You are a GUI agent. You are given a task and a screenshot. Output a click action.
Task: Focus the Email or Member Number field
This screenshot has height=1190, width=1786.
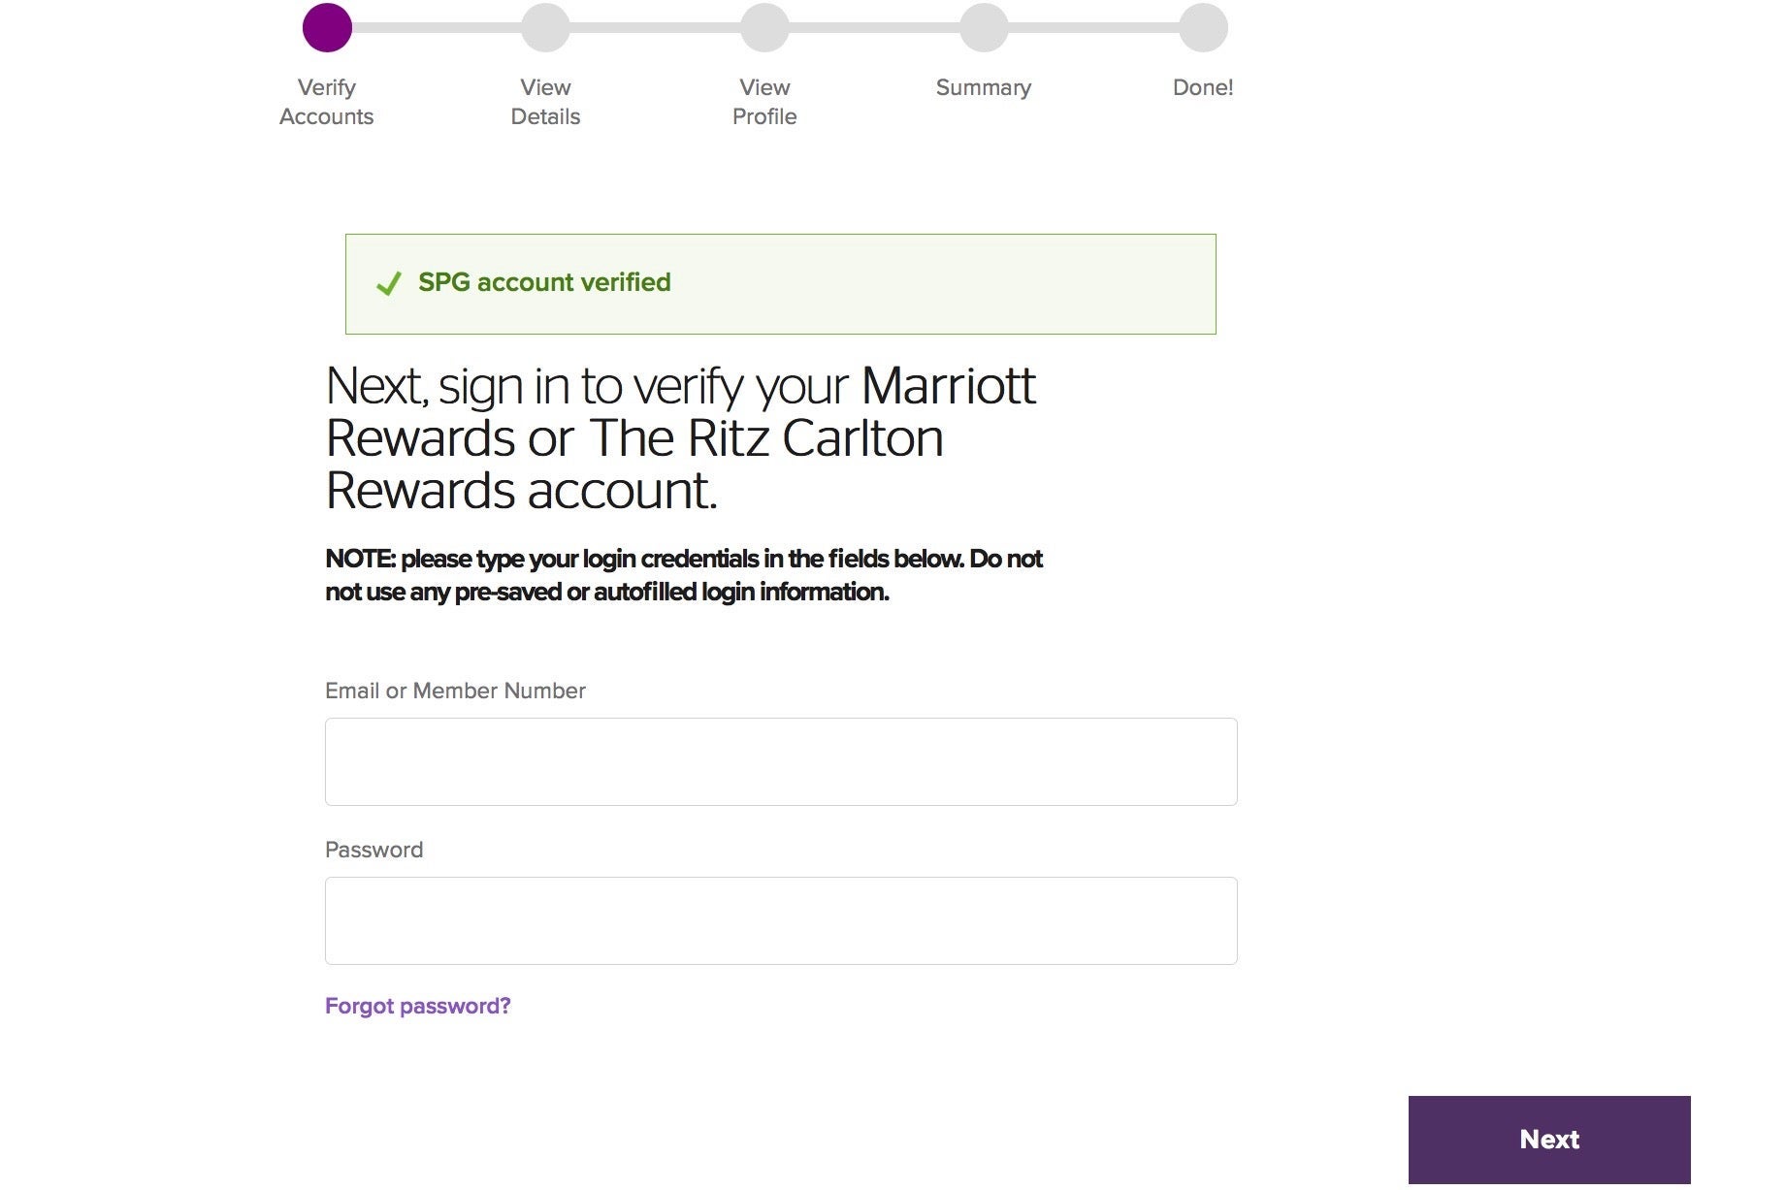(781, 761)
